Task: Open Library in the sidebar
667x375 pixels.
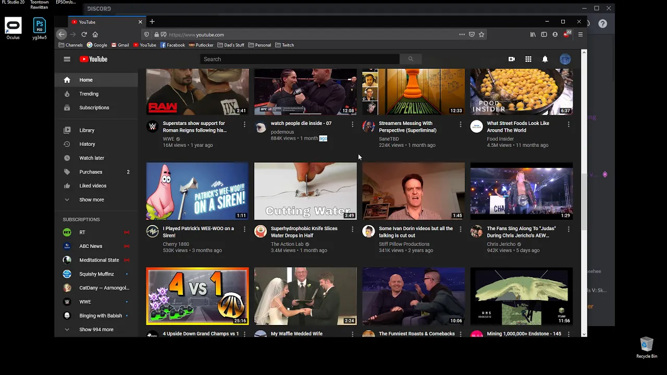Action: click(96, 130)
